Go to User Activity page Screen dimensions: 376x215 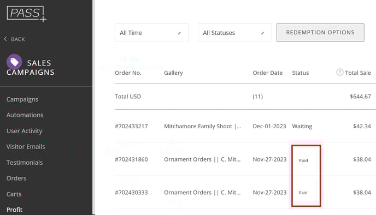(25, 131)
